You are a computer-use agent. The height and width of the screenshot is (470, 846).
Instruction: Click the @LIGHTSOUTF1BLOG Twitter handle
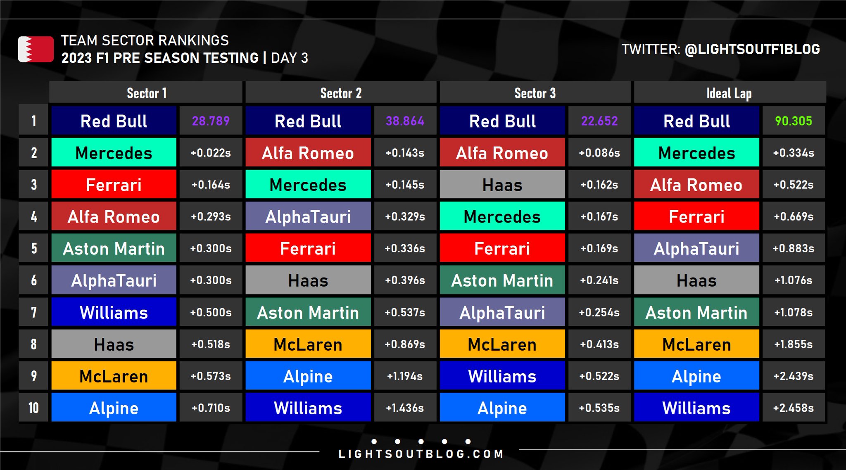pos(752,50)
